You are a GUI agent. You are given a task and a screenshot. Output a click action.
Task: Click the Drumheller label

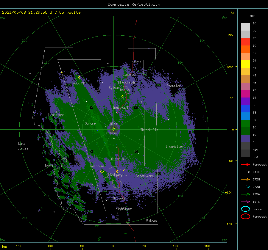click(x=174, y=147)
